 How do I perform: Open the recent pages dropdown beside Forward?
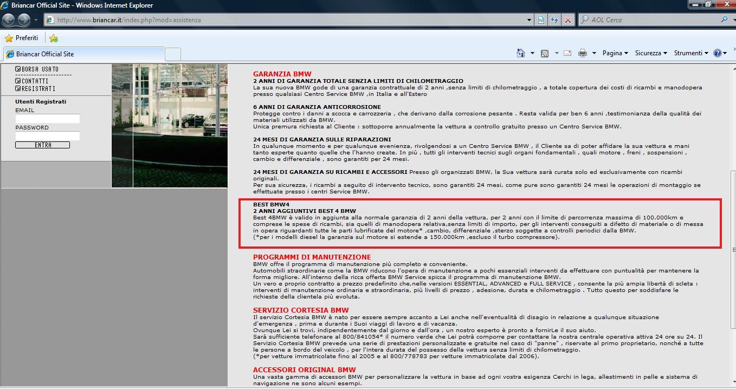[36, 20]
